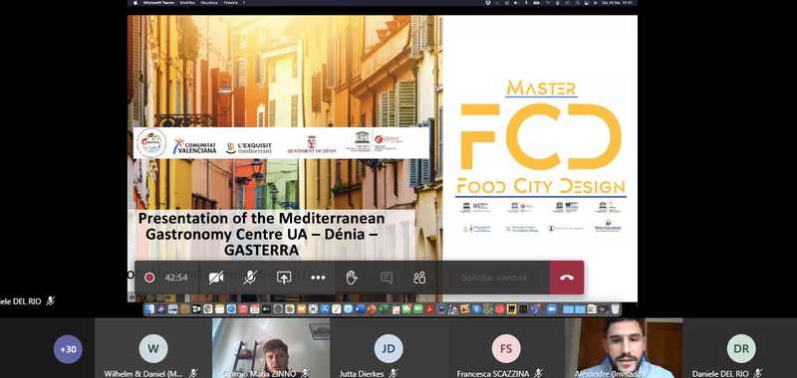Click muted mic icon beside Wilhelm & Daniel
The image size is (797, 378).
coord(193,373)
